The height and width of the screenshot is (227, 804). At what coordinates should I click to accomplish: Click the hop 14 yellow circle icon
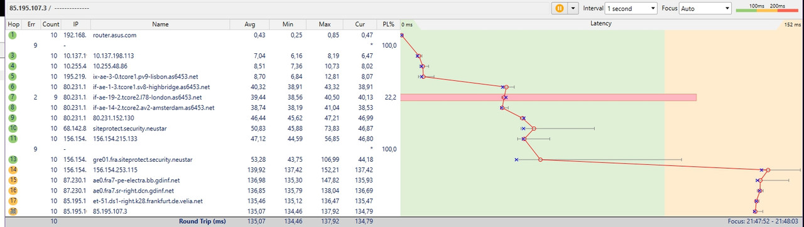pyautogui.click(x=12, y=170)
